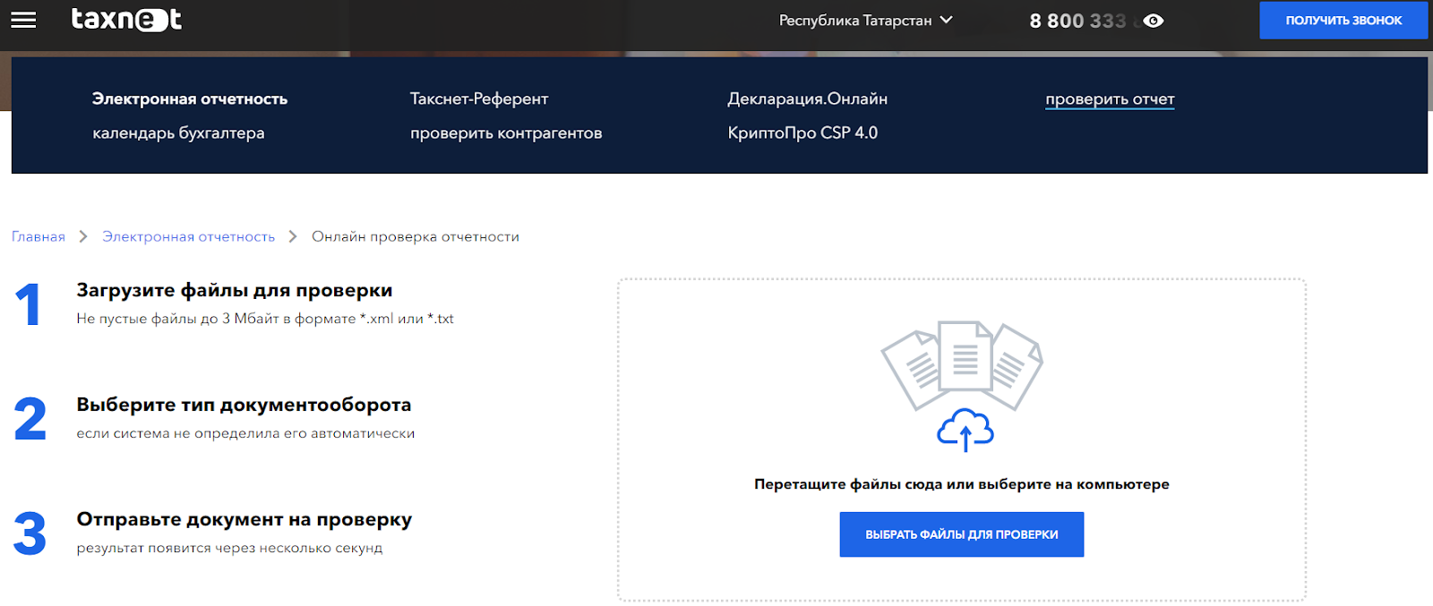Select the проверить отчет link

[1110, 99]
